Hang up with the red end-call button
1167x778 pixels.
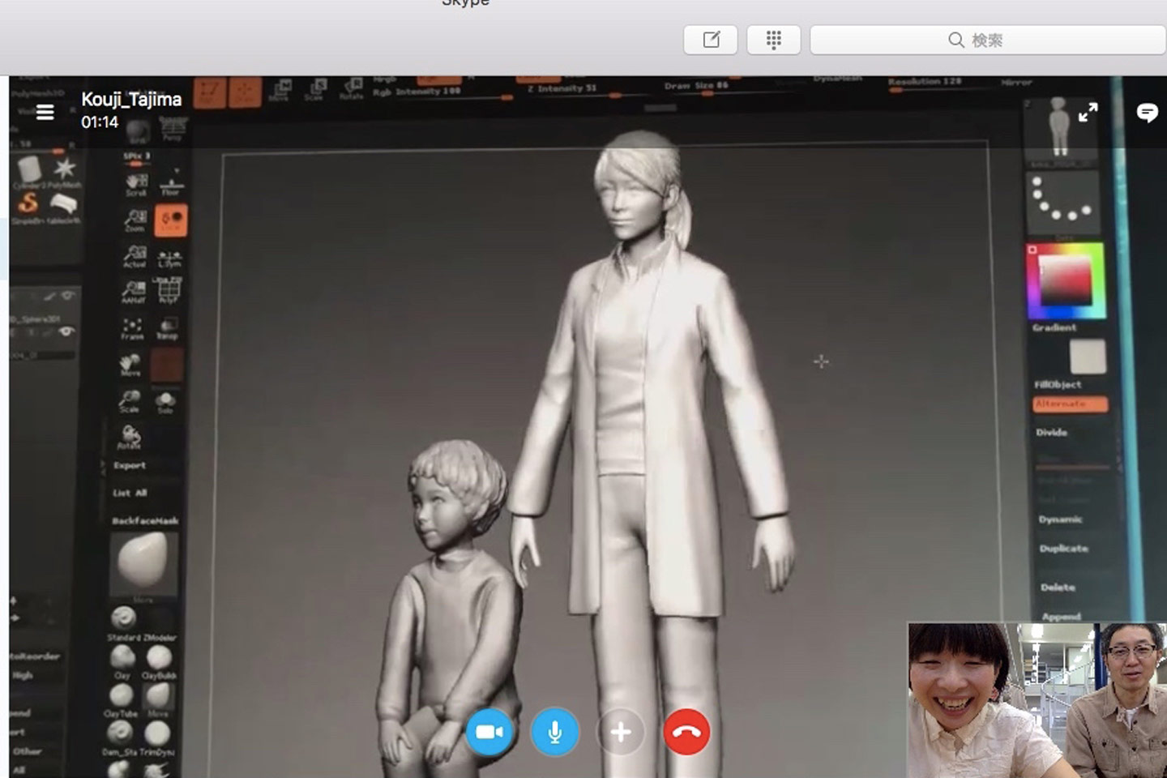point(686,732)
